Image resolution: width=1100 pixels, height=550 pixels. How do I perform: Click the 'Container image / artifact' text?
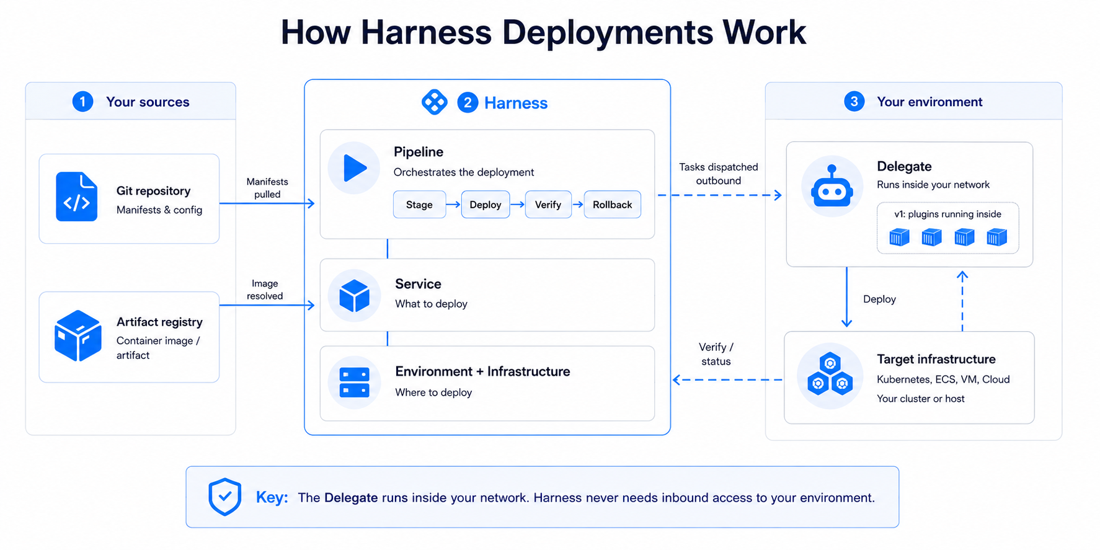click(x=158, y=348)
